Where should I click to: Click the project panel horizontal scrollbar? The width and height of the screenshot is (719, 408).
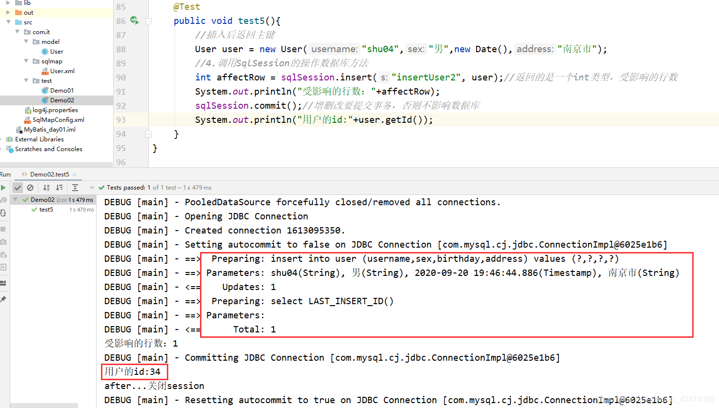[57, 165]
